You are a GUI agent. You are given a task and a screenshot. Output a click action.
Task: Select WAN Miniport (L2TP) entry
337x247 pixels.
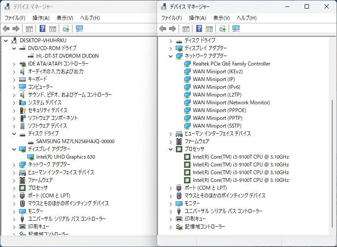[217, 95]
